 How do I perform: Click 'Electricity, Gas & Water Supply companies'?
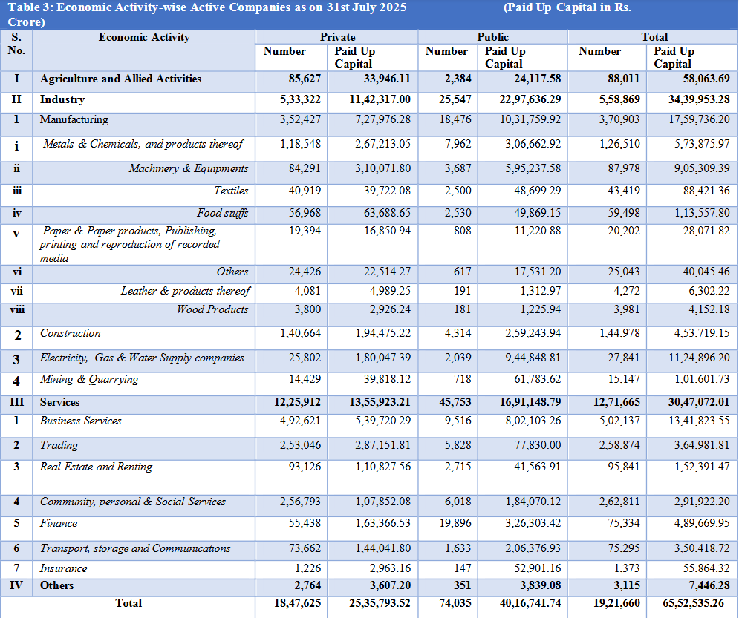(142, 358)
